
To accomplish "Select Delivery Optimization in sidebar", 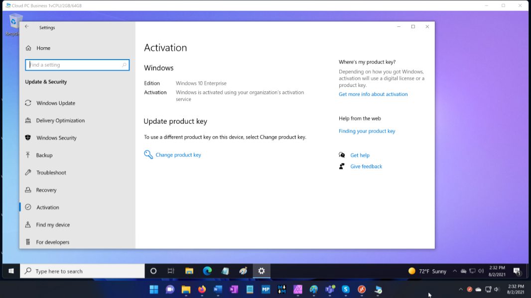I will (60, 121).
